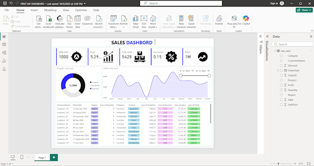Viewport: 314px width, 166px height.
Task: Check the Quantity field checkbox
Action: (x=281, y=90)
